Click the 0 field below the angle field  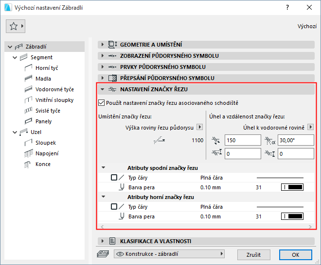[x=296, y=154]
